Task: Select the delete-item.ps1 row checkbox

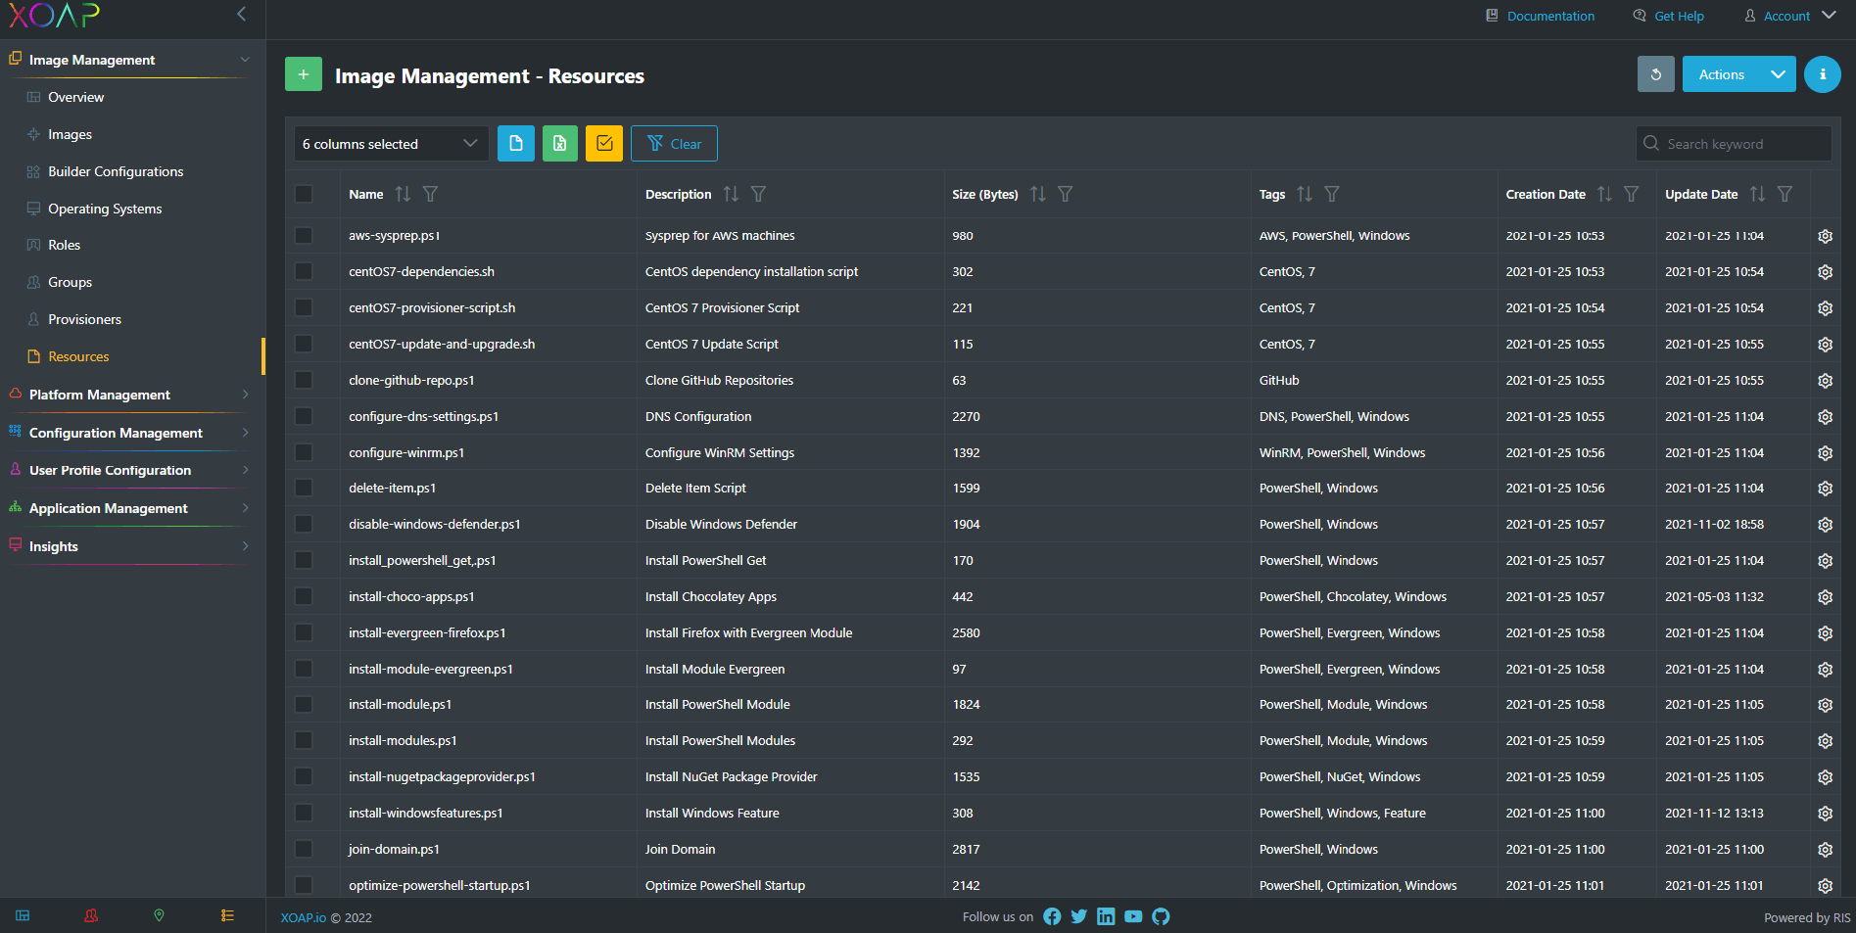Action: coord(304,489)
